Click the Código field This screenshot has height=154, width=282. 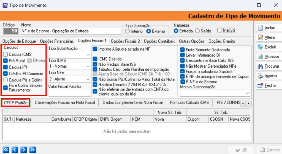coord(11,31)
